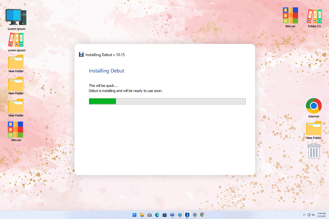This screenshot has height=219, width=329.
Task: Open New Folder directly below binders Lorem Ipsum
Action: pos(16,62)
